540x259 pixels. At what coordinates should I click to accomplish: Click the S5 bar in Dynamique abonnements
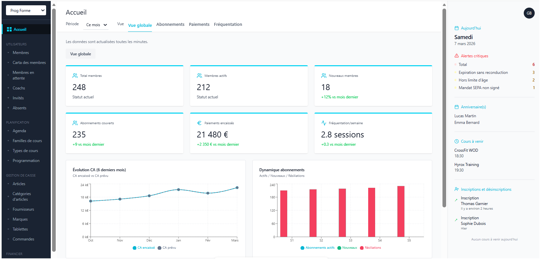(401, 211)
